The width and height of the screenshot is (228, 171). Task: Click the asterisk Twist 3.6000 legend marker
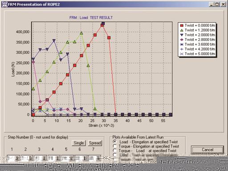[182, 44]
